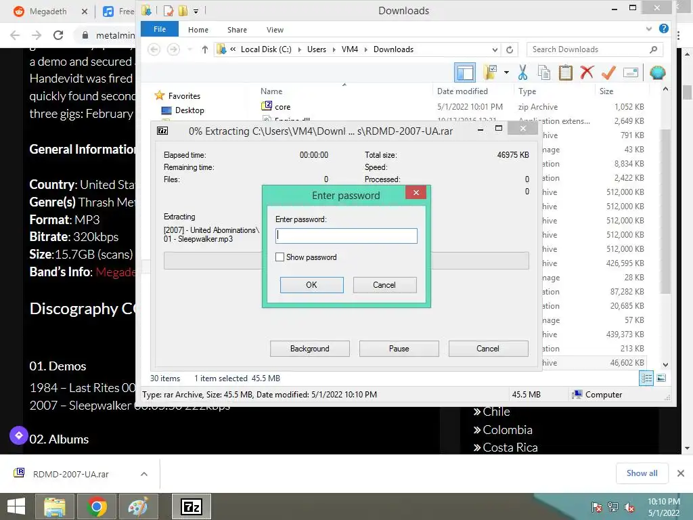Click the Explorer Back arrow
Screen dimensions: 693x520
pyautogui.click(x=154, y=49)
